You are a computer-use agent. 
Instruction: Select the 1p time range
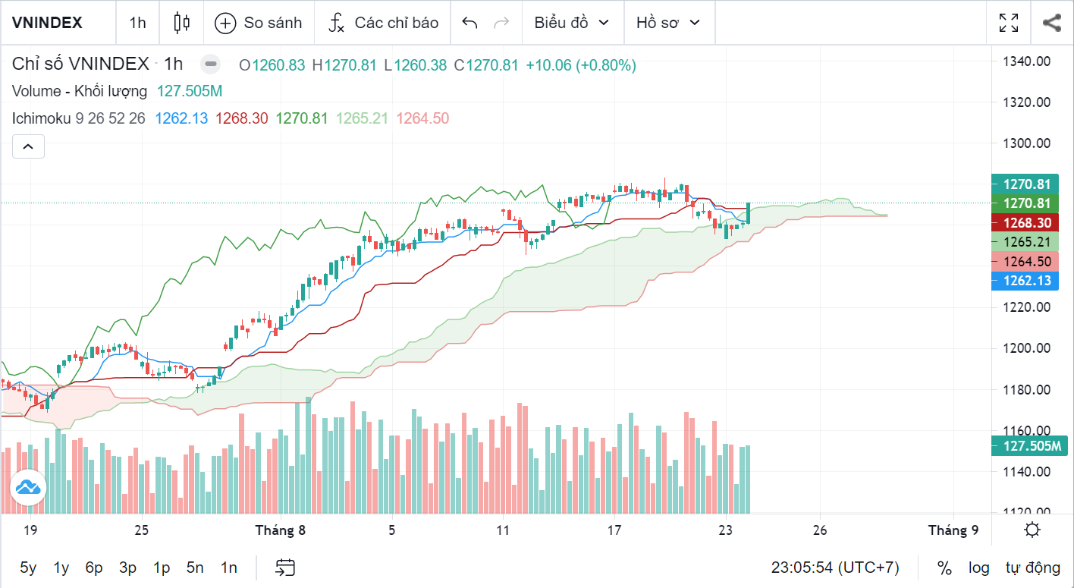point(162,568)
